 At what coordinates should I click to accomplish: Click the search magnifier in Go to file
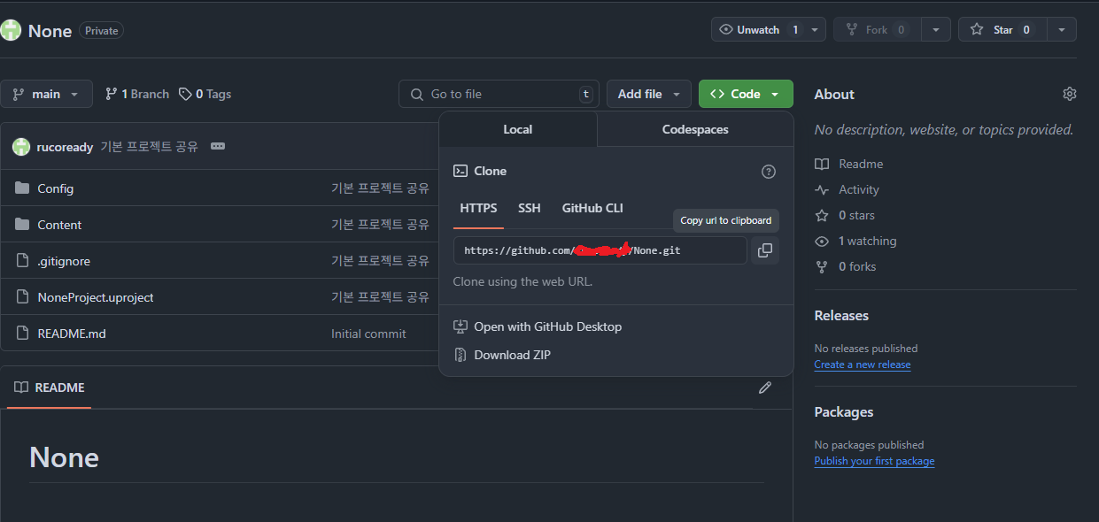tap(416, 94)
